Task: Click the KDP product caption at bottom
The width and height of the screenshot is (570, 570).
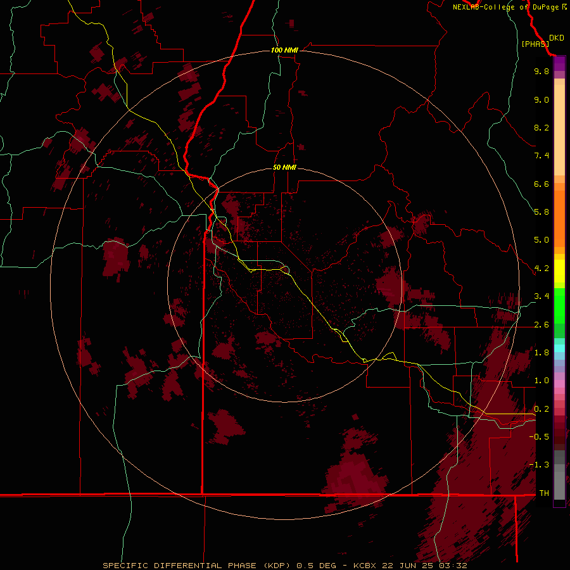Action: (x=284, y=566)
